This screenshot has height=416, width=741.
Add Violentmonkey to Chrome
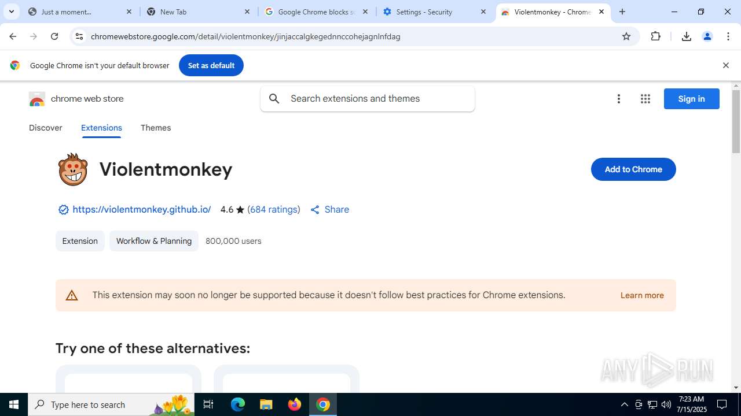[x=633, y=169]
